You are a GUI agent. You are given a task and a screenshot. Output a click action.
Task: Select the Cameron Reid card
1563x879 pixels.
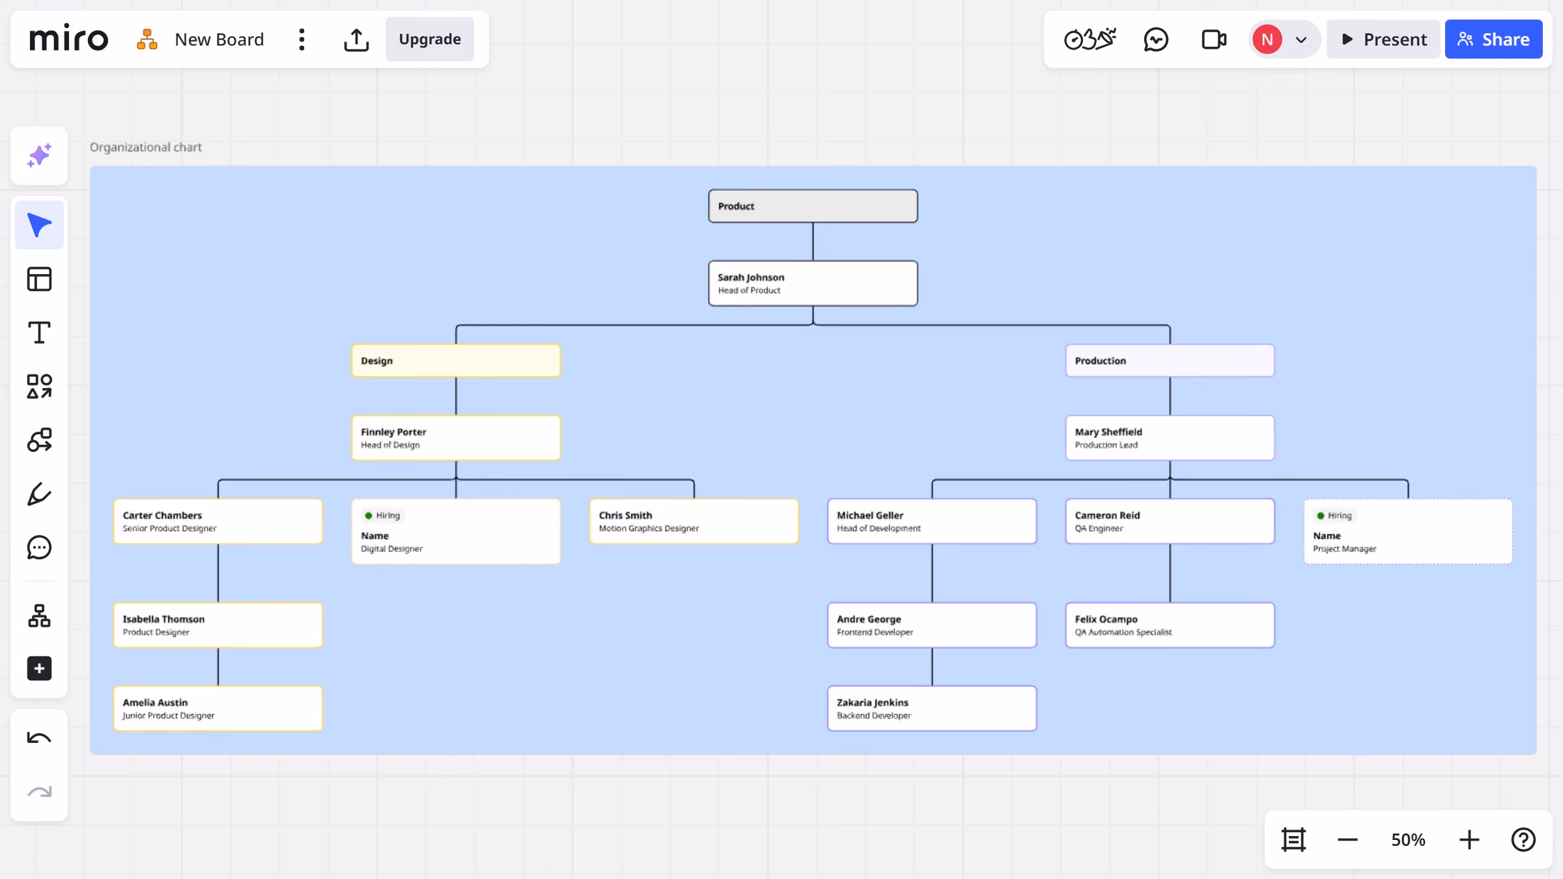(x=1170, y=522)
